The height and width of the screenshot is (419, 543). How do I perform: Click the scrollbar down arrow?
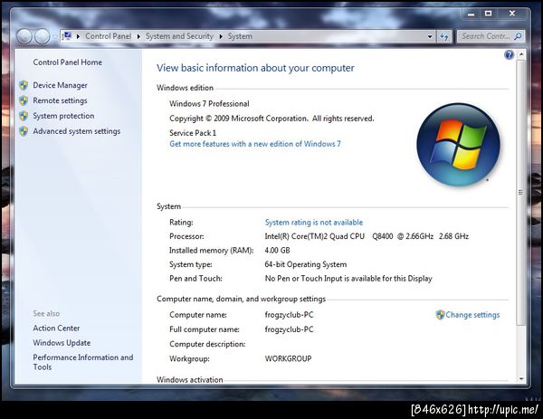pyautogui.click(x=521, y=379)
